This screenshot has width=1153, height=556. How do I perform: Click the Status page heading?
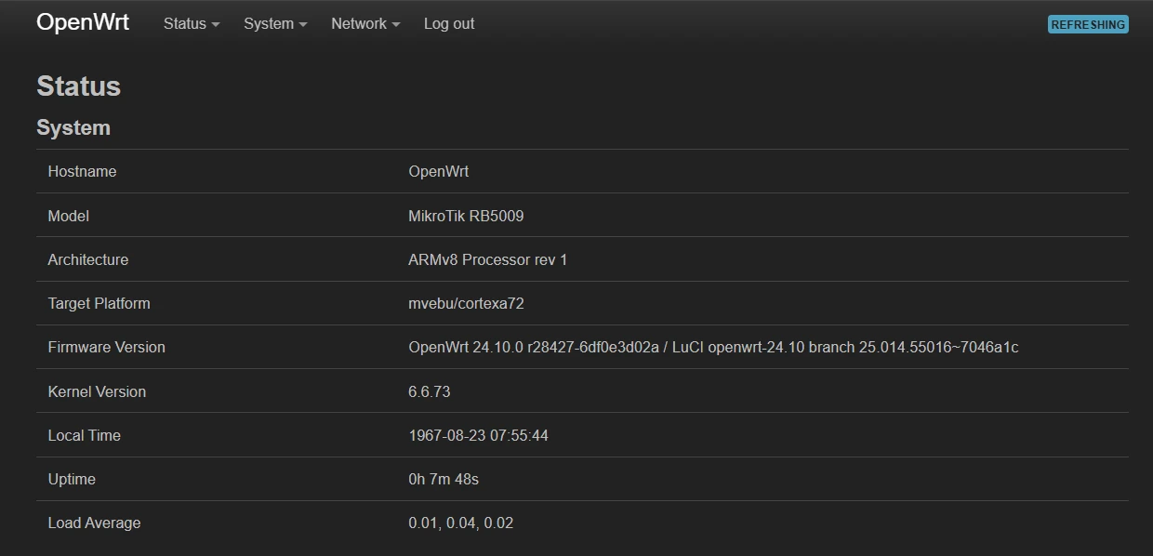tap(79, 86)
